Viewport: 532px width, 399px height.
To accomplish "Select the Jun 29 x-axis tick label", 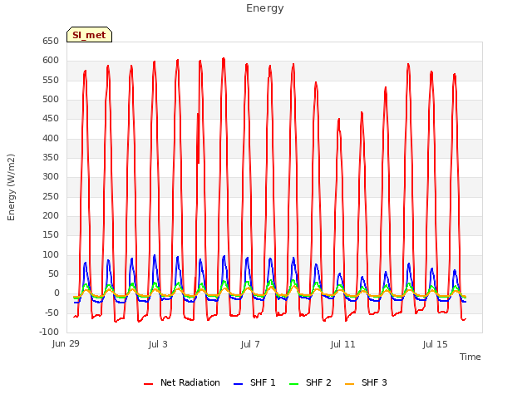I will pyautogui.click(x=66, y=343).
